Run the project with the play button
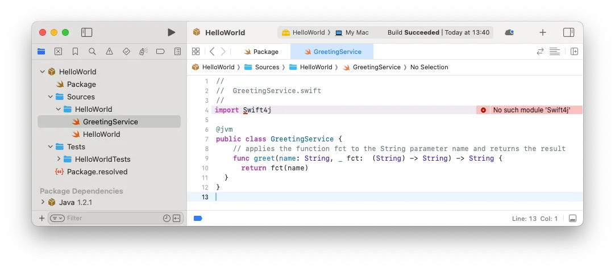The image size is (615, 268). point(172,32)
